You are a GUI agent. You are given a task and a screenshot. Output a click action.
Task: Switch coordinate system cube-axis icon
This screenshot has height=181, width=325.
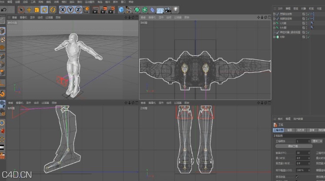[x=86, y=10]
